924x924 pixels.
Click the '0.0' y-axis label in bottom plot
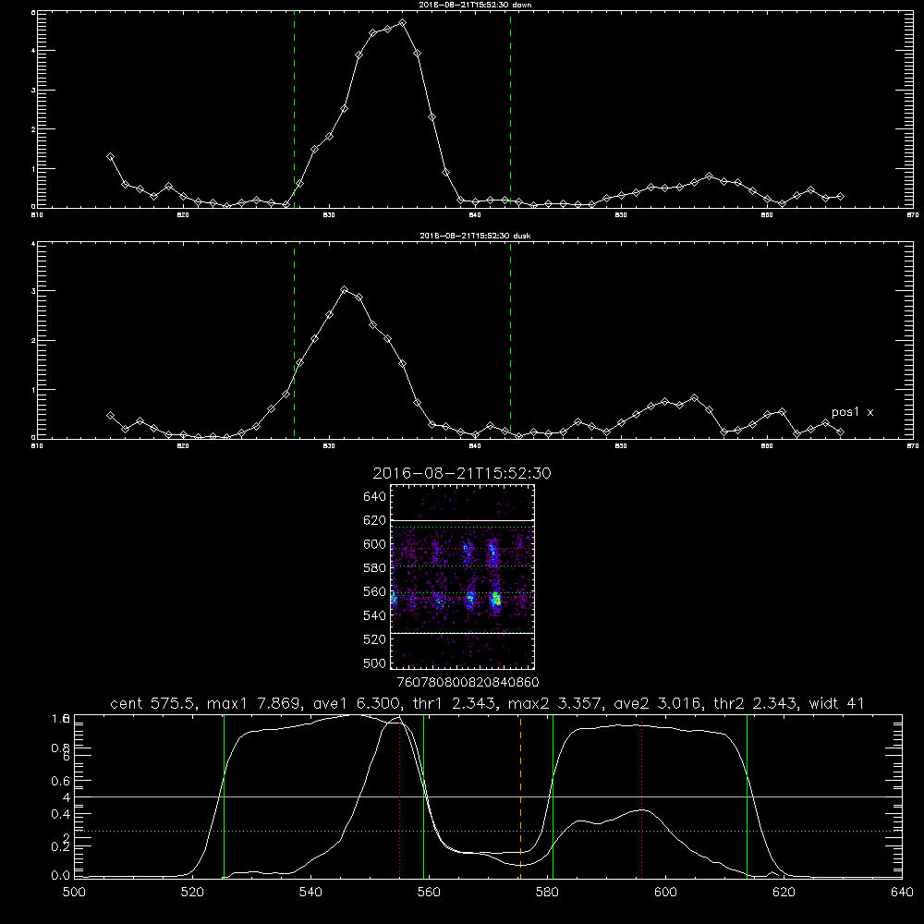tap(61, 876)
